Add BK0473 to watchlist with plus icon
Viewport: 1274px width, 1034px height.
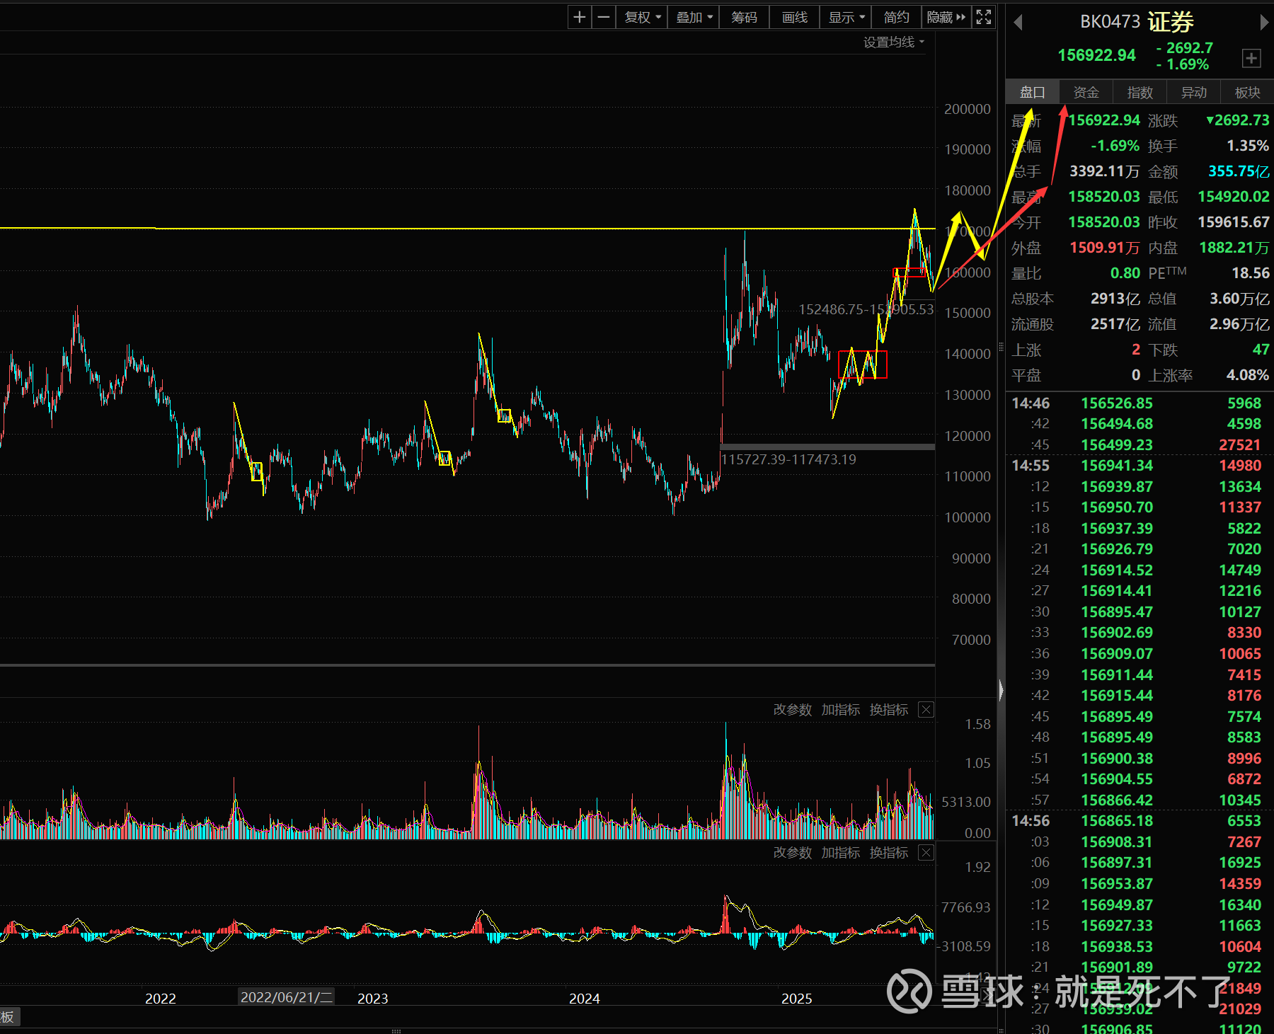pyautogui.click(x=1251, y=58)
